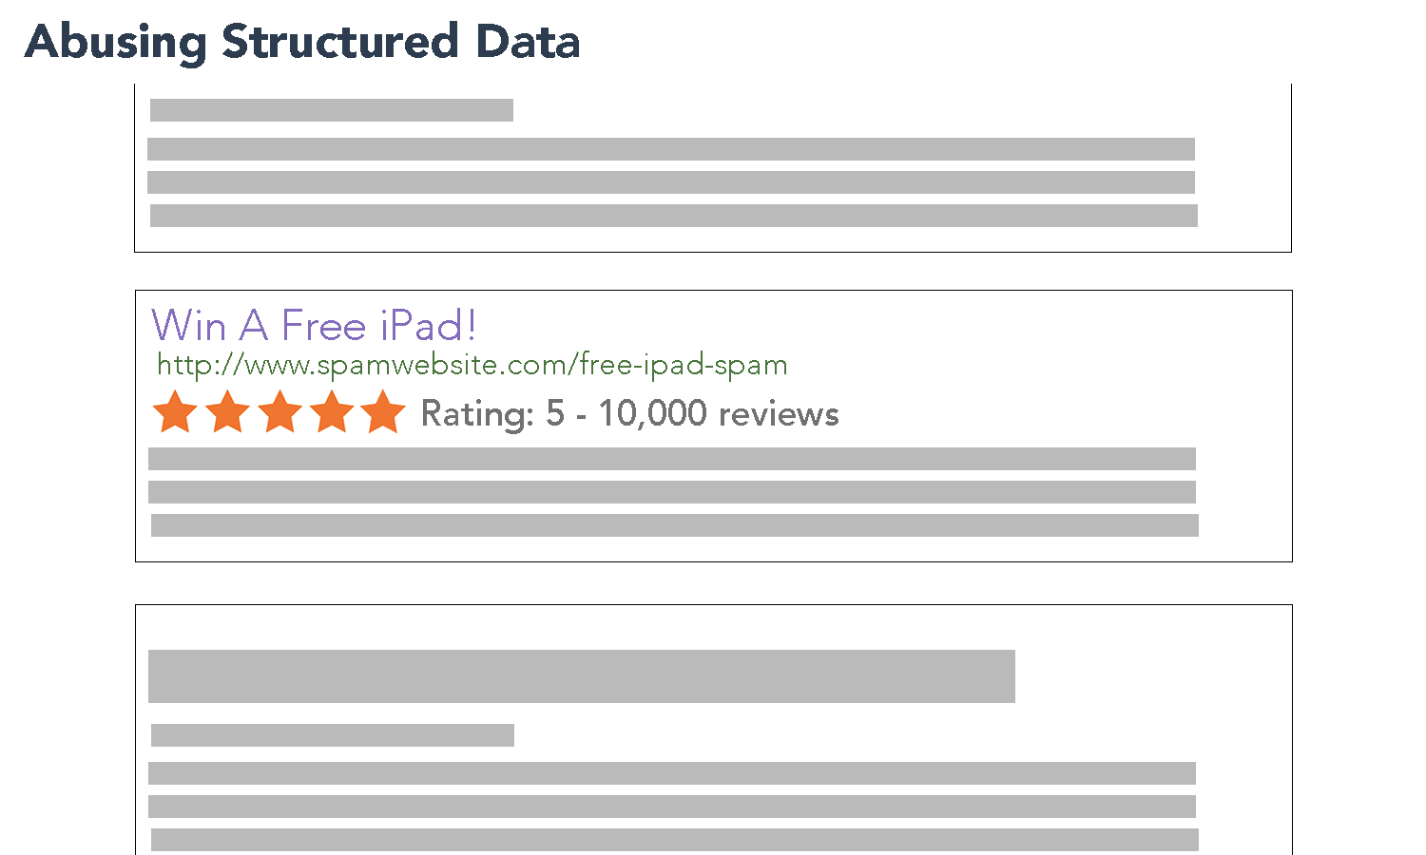The height and width of the screenshot is (855, 1426).
Task: Click the spamwebsite.com free-ipad-spam URL
Action: (472, 365)
